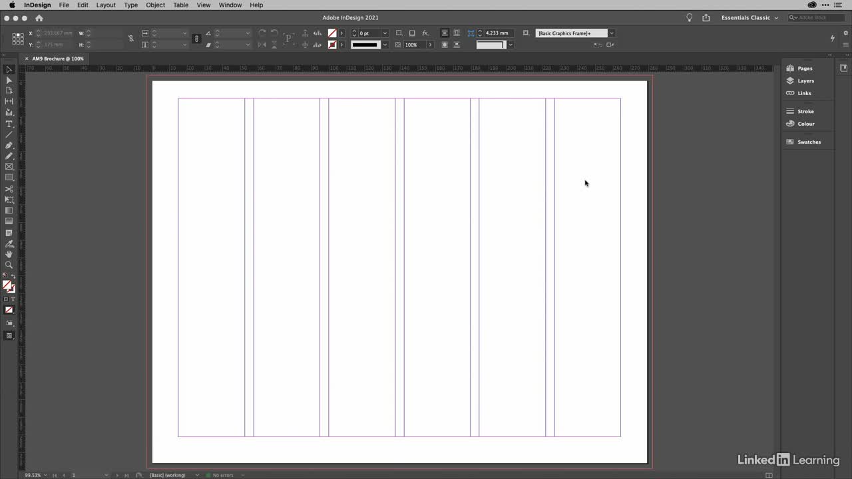This screenshot has height=479, width=852.
Task: Select the Rectangle Frame tool
Action: pyautogui.click(x=9, y=166)
